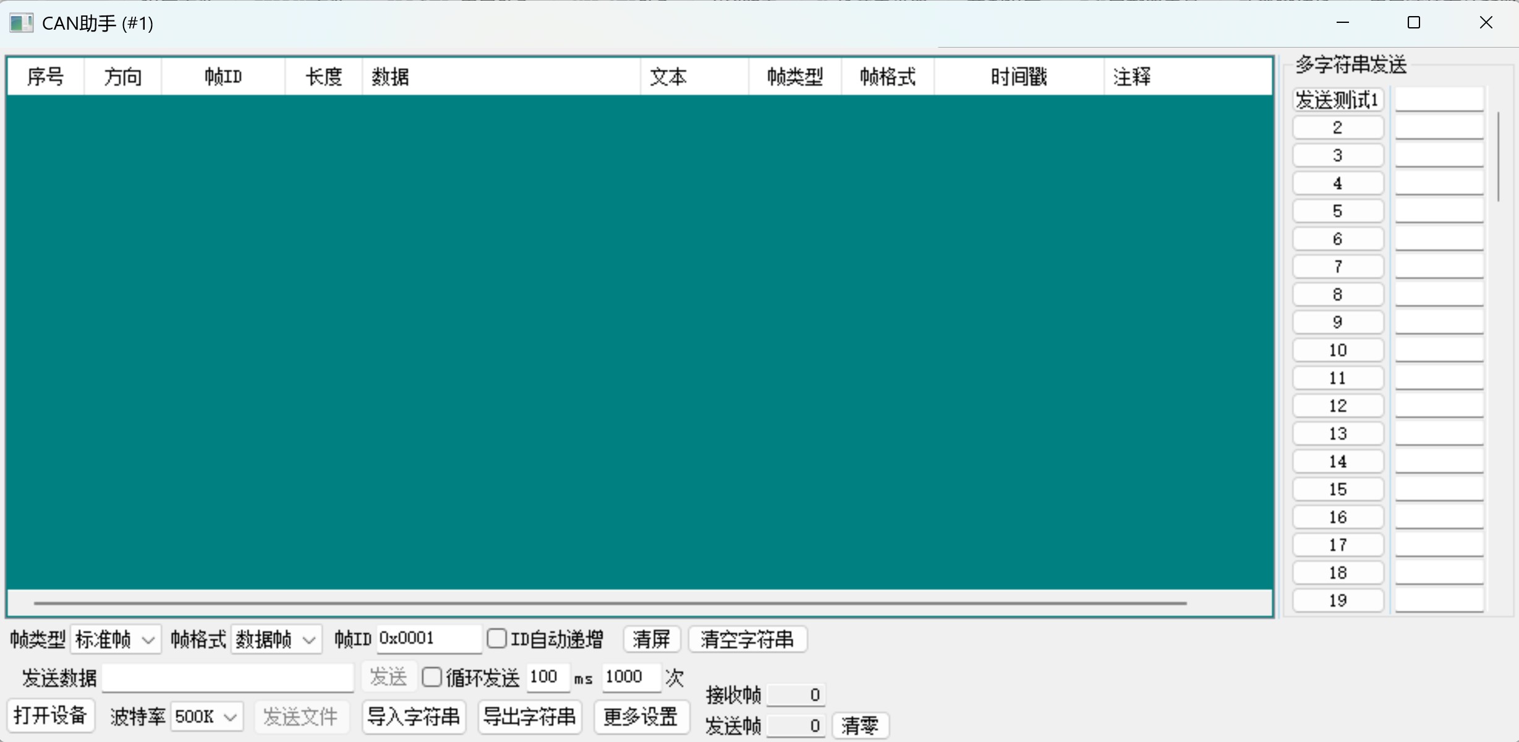Click multi-string send button 18
This screenshot has height=742, width=1519.
click(1338, 573)
